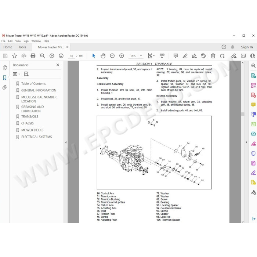Zoom in with plus icon
This screenshot has height=257, width=257.
point(122,56)
